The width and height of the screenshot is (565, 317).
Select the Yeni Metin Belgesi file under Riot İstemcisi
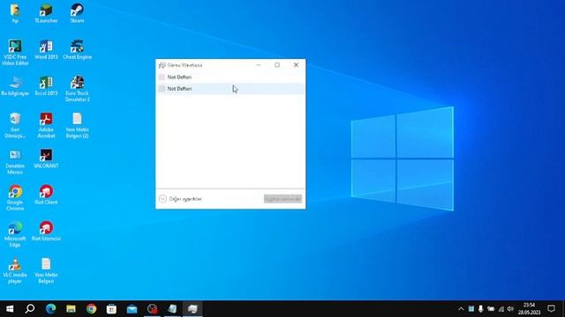[x=46, y=270]
